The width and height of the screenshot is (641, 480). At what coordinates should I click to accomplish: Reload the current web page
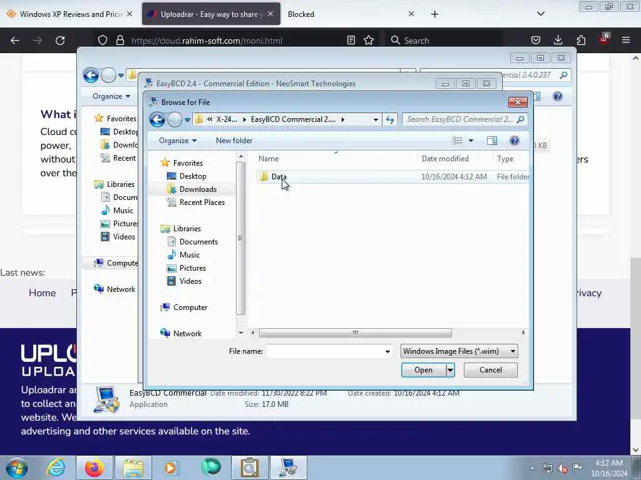[60, 41]
